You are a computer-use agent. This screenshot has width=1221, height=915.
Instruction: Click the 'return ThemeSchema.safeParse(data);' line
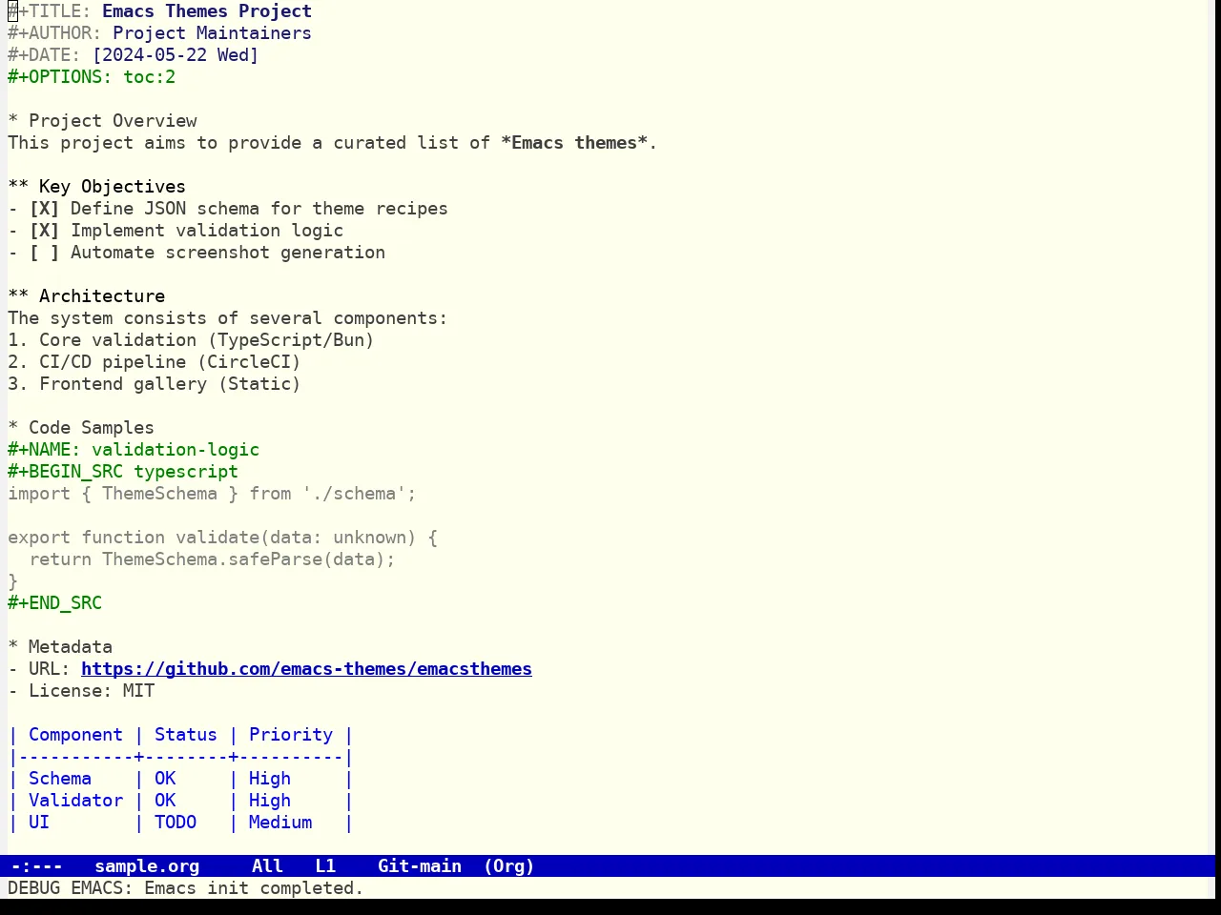coord(212,559)
